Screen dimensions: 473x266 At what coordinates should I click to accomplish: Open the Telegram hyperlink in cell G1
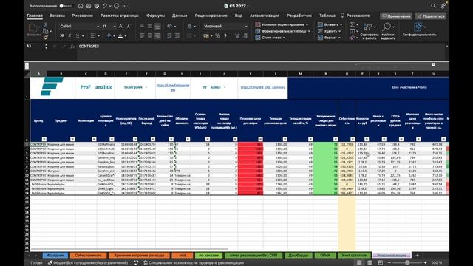coord(173,87)
